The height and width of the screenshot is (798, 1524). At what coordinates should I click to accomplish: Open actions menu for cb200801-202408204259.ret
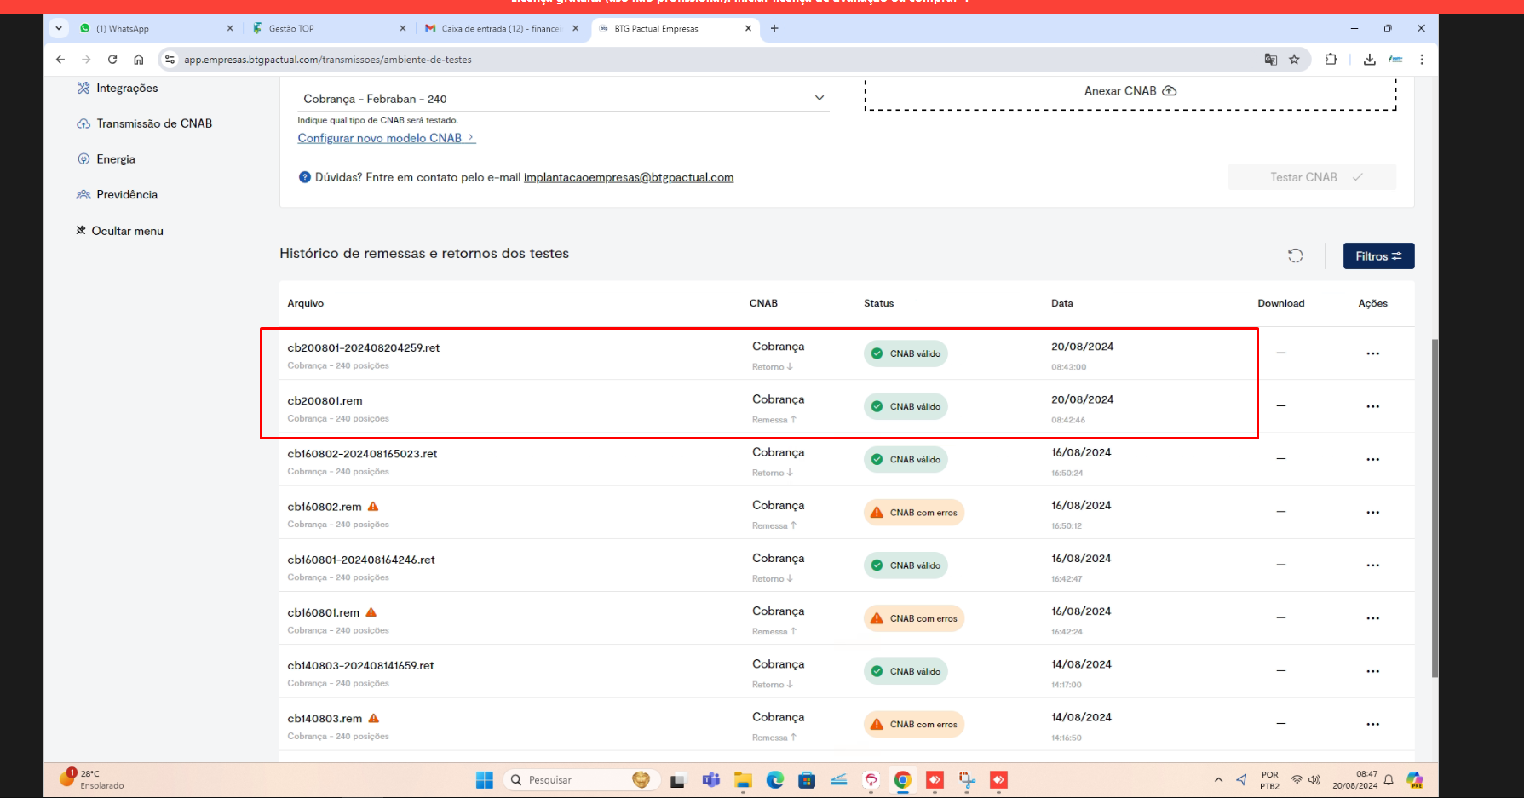click(x=1372, y=353)
